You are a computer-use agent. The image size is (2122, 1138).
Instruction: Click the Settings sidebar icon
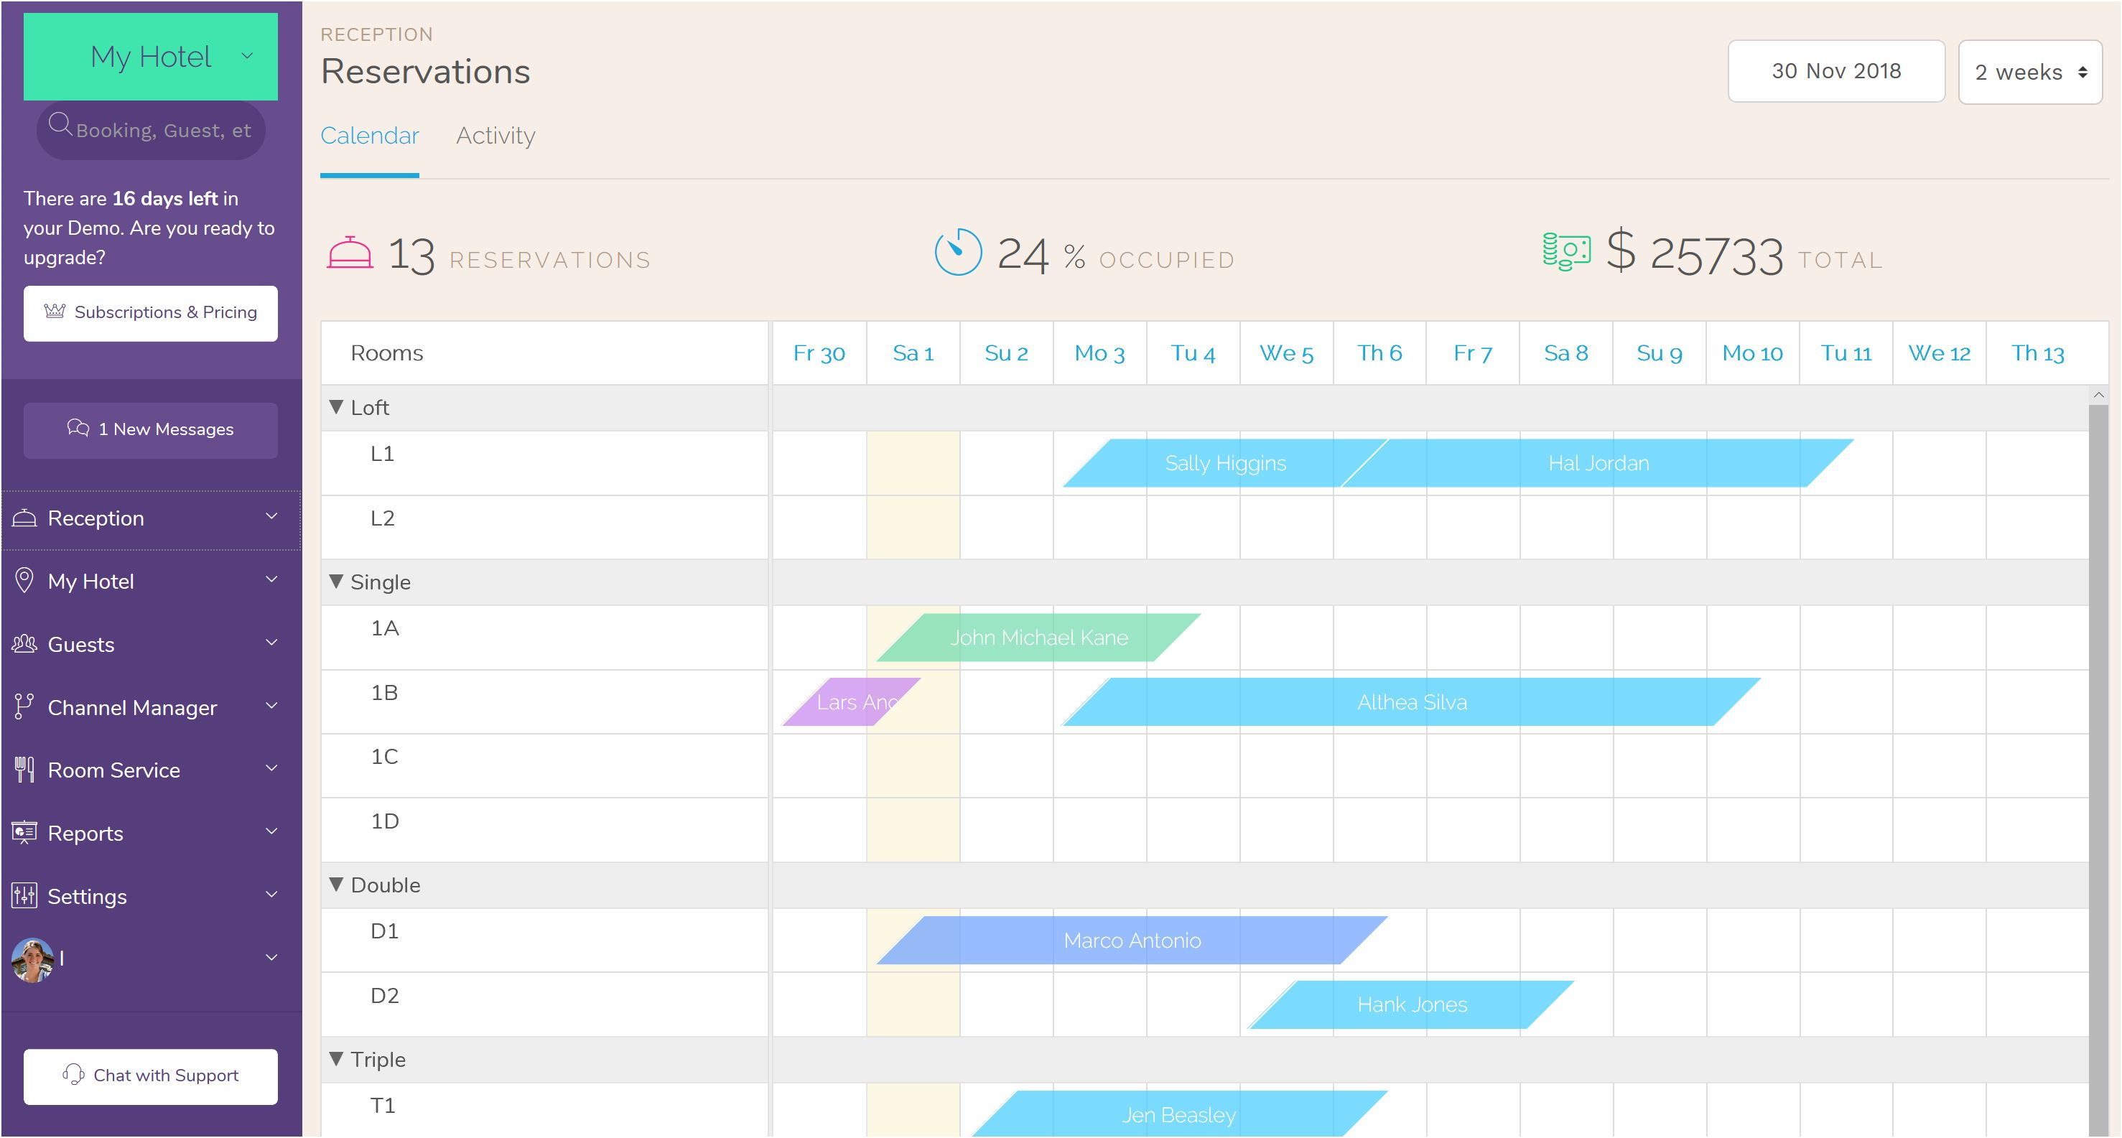tap(25, 895)
